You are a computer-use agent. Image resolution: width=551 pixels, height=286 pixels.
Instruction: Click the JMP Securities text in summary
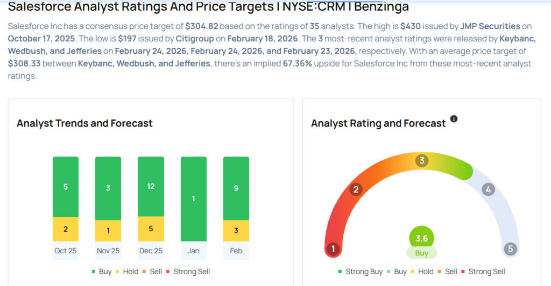490,26
